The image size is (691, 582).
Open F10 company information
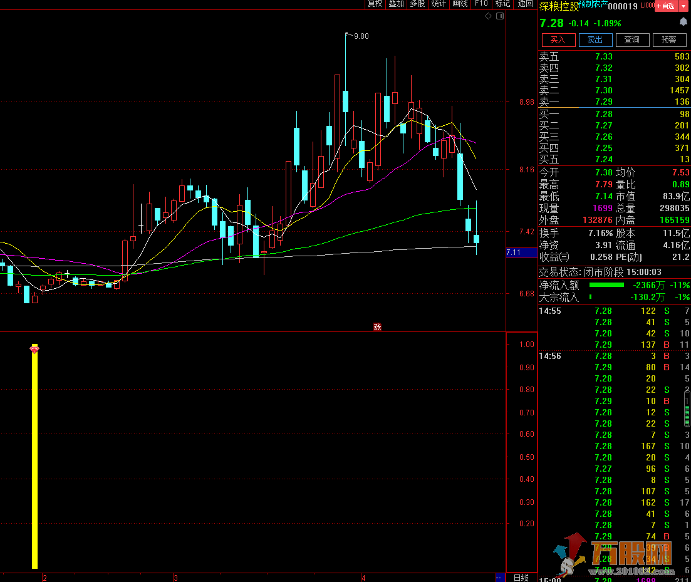pyautogui.click(x=481, y=4)
